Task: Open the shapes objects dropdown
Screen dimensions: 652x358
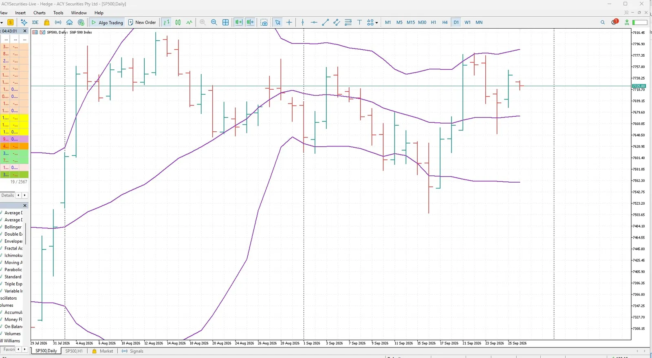Action: tap(372, 22)
